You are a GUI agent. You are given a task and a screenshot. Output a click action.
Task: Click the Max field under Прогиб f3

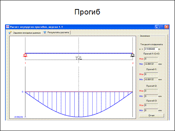[151, 105]
